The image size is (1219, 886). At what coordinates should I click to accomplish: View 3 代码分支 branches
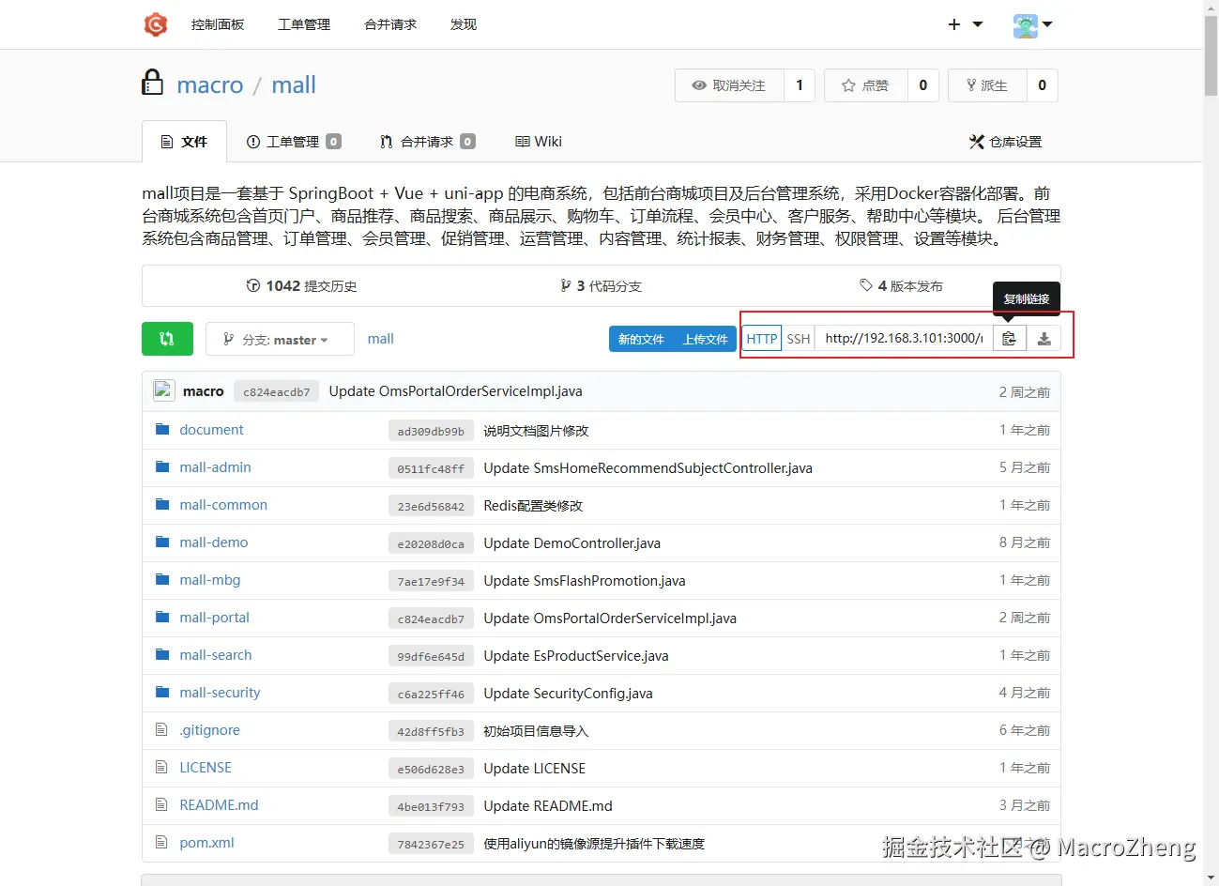(601, 286)
